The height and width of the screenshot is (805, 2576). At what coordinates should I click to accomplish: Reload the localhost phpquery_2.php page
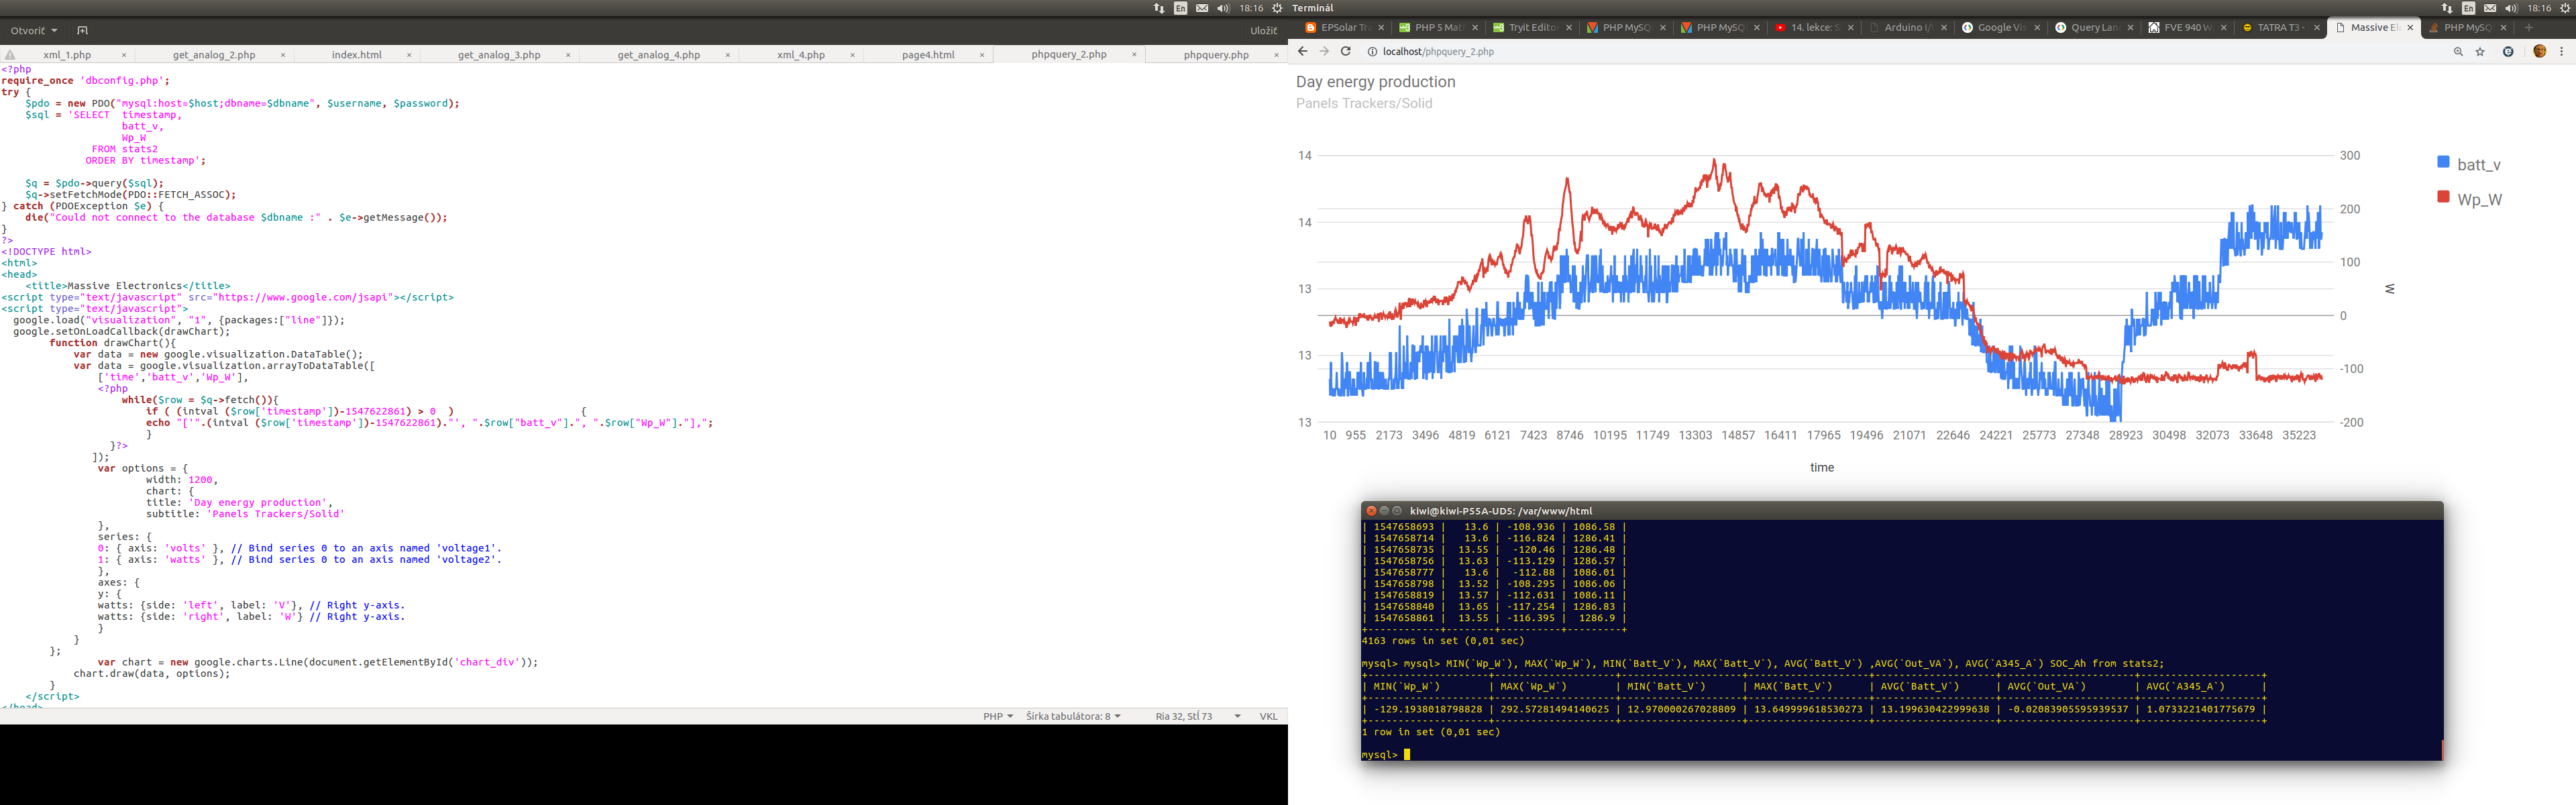pos(1346,51)
